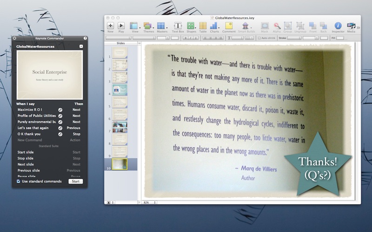Open the font family dropdown
Viewport: 372px width, 232px height.
[119, 38]
